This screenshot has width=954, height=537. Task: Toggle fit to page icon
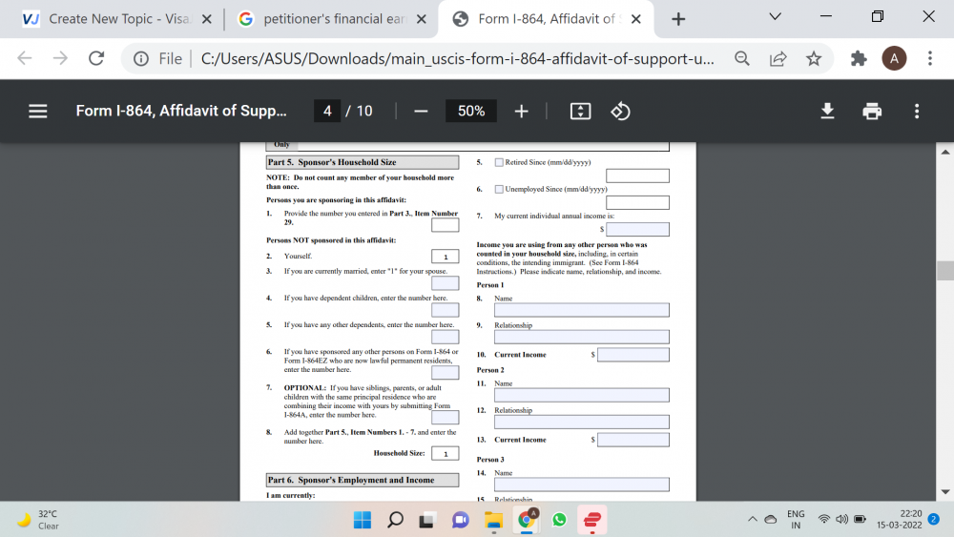pos(580,112)
